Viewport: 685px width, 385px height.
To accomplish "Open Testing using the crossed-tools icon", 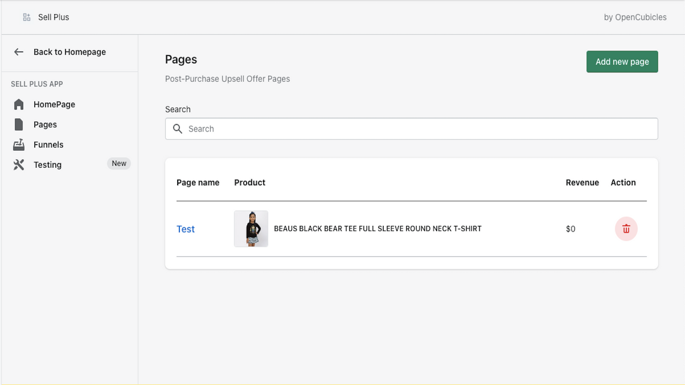I will point(19,165).
